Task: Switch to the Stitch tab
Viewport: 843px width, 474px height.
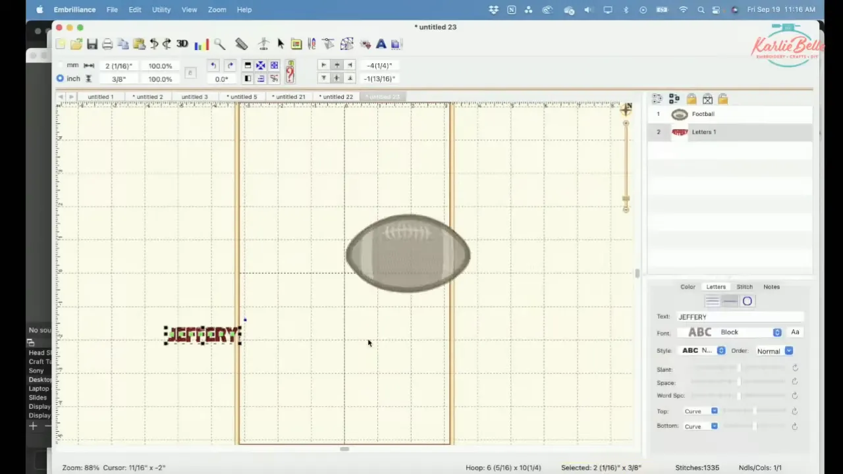Action: click(x=744, y=287)
